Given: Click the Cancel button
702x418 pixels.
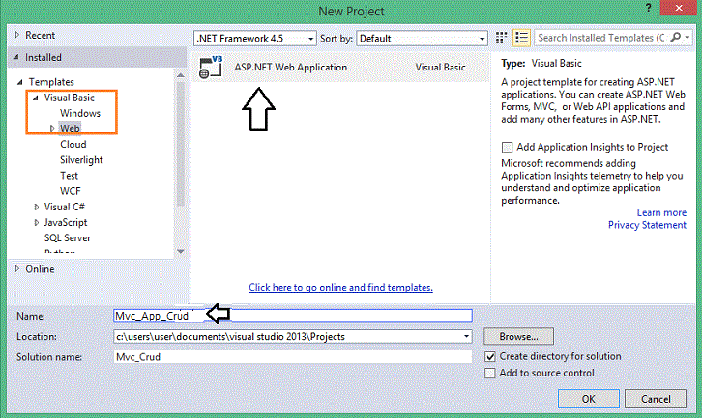Looking at the screenshot, I should click(656, 399).
